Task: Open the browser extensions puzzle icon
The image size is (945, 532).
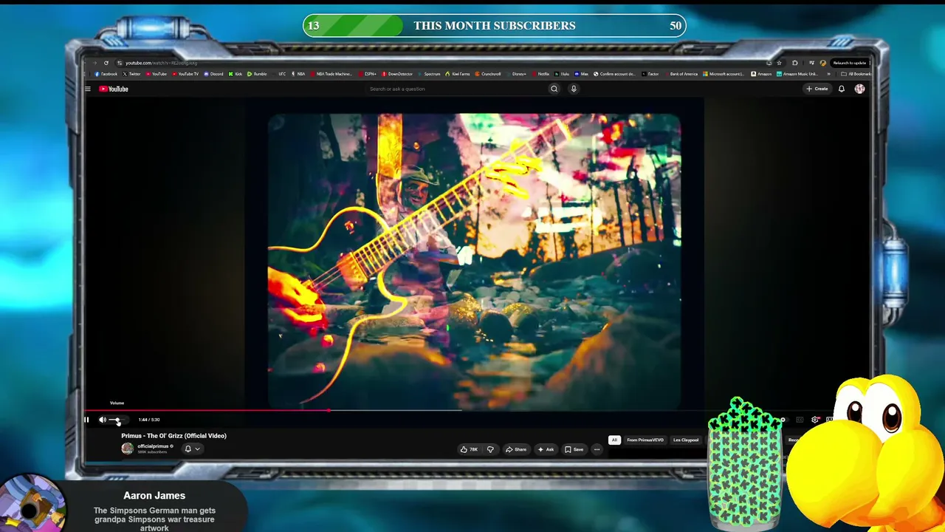Action: 794,63
